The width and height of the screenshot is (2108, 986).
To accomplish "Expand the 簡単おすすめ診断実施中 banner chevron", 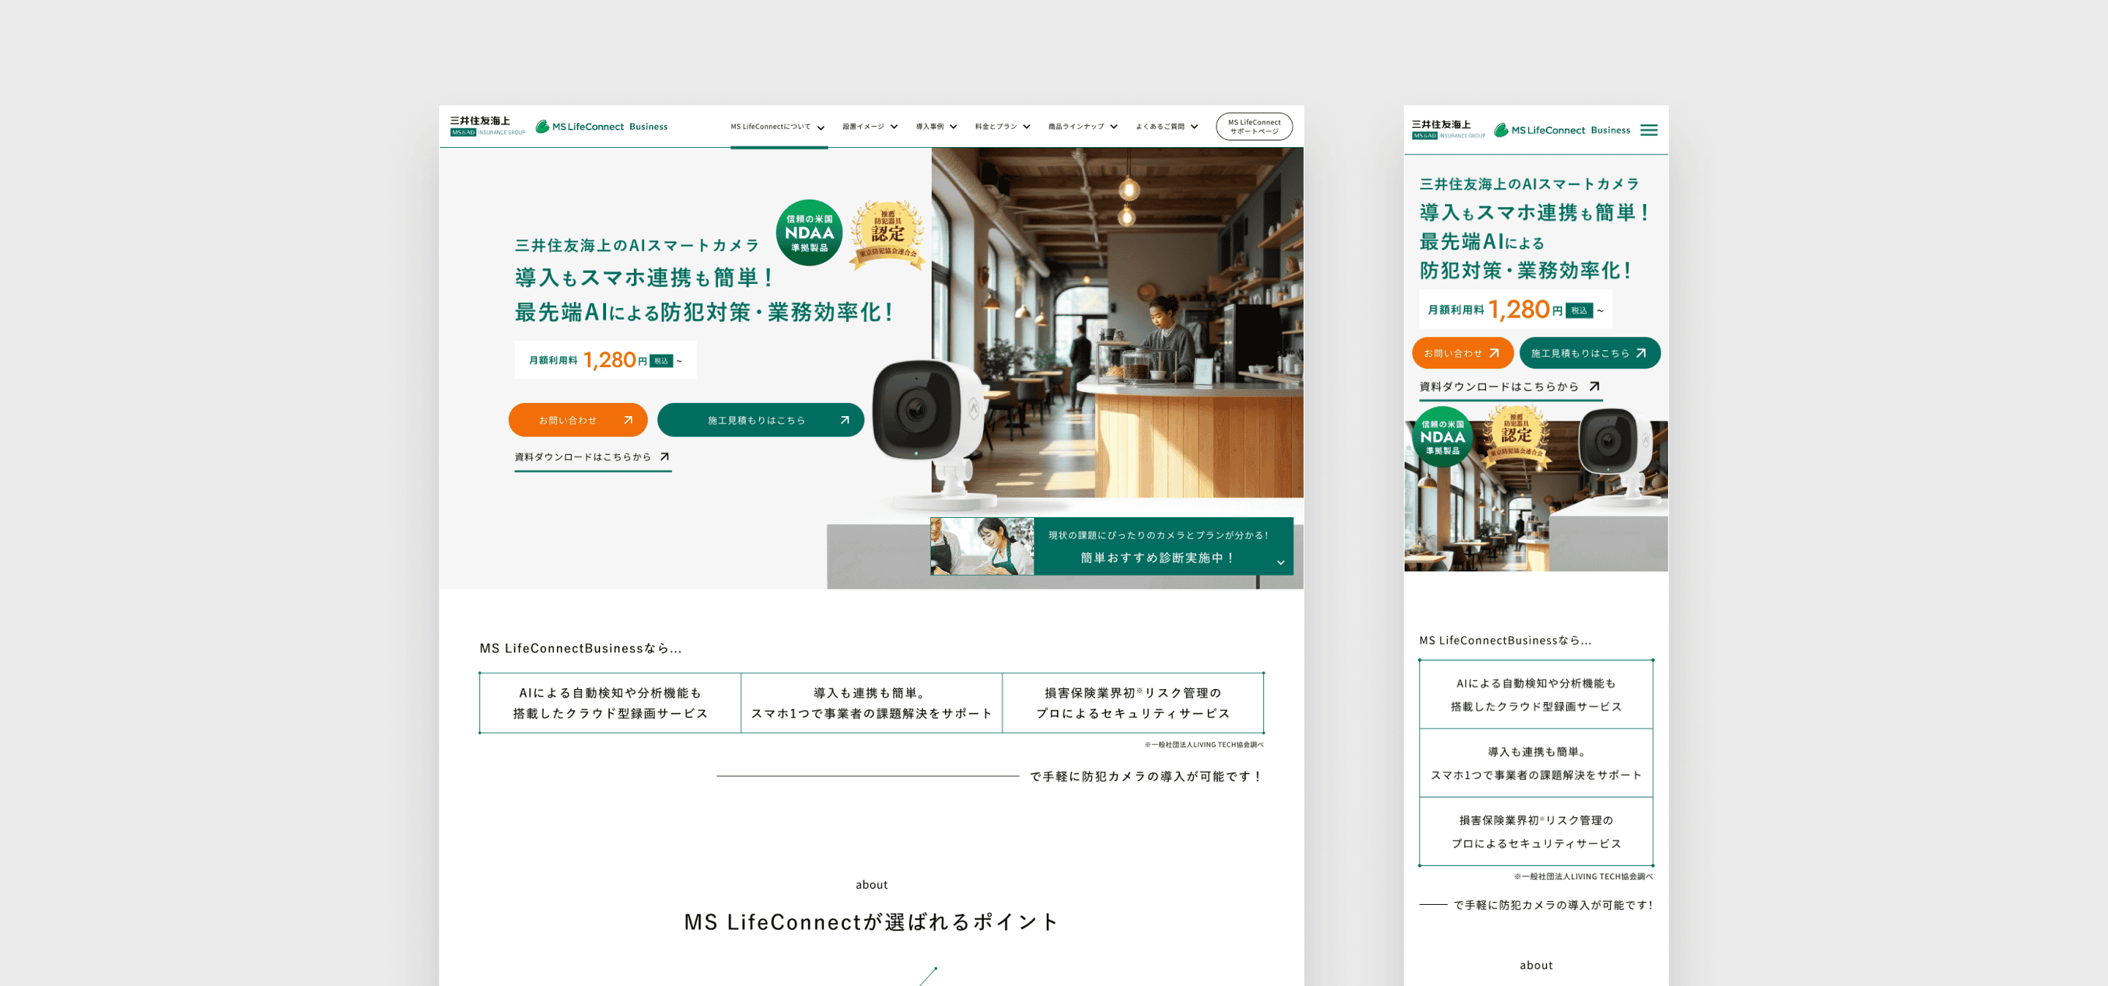I will [x=1280, y=562].
